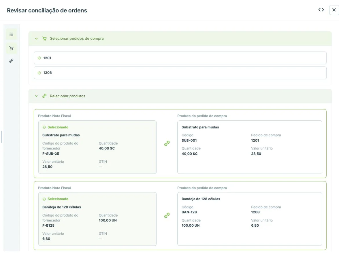Click Selecionado status on Substrato para mudas card
Screen dimensions: 339x254
[x=55, y=127]
